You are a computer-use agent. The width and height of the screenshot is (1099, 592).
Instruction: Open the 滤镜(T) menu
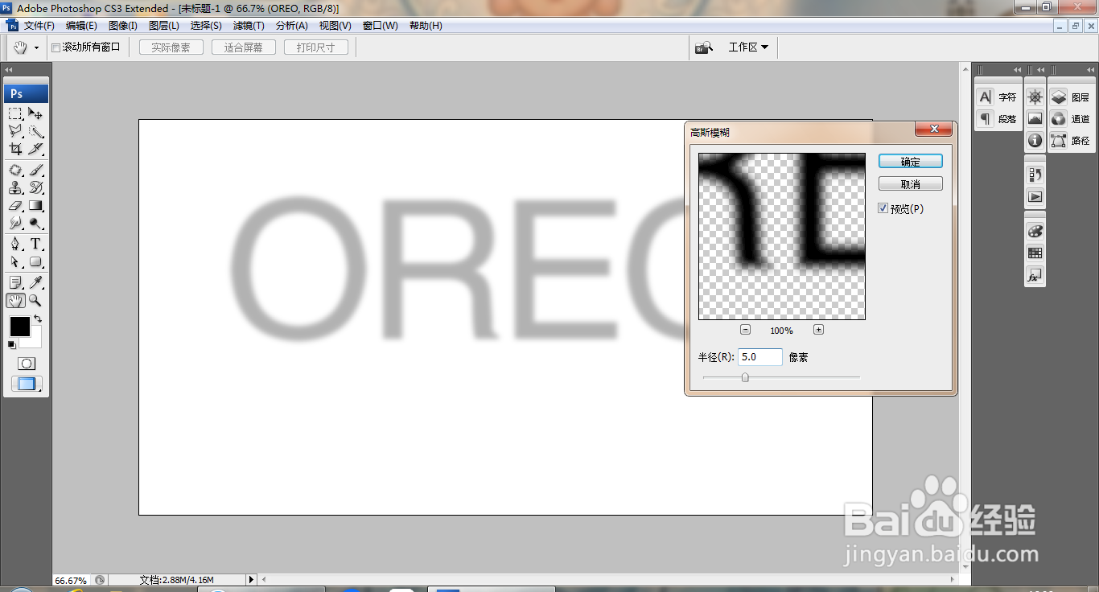pyautogui.click(x=249, y=26)
